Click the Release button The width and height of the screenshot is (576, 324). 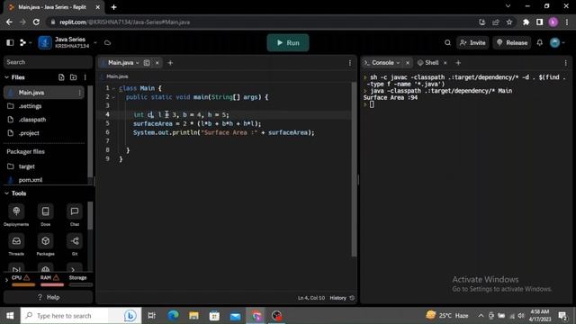512,42
